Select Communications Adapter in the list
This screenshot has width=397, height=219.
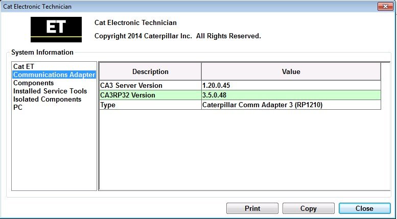[54, 75]
